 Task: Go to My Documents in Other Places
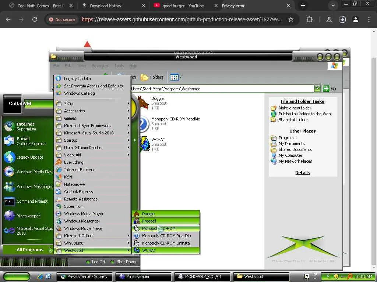click(x=292, y=144)
